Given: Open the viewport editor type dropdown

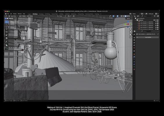Looking at the screenshot, I should pos(6,16).
